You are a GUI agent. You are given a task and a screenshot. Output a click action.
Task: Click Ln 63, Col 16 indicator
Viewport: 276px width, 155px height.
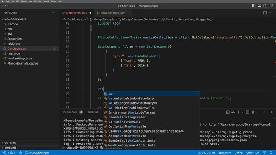pos(206,152)
